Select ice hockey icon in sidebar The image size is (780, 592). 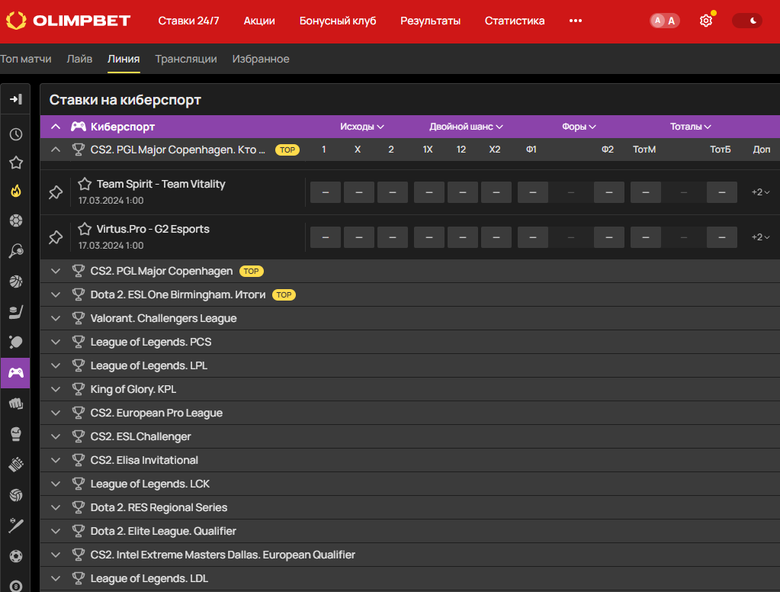(x=16, y=312)
